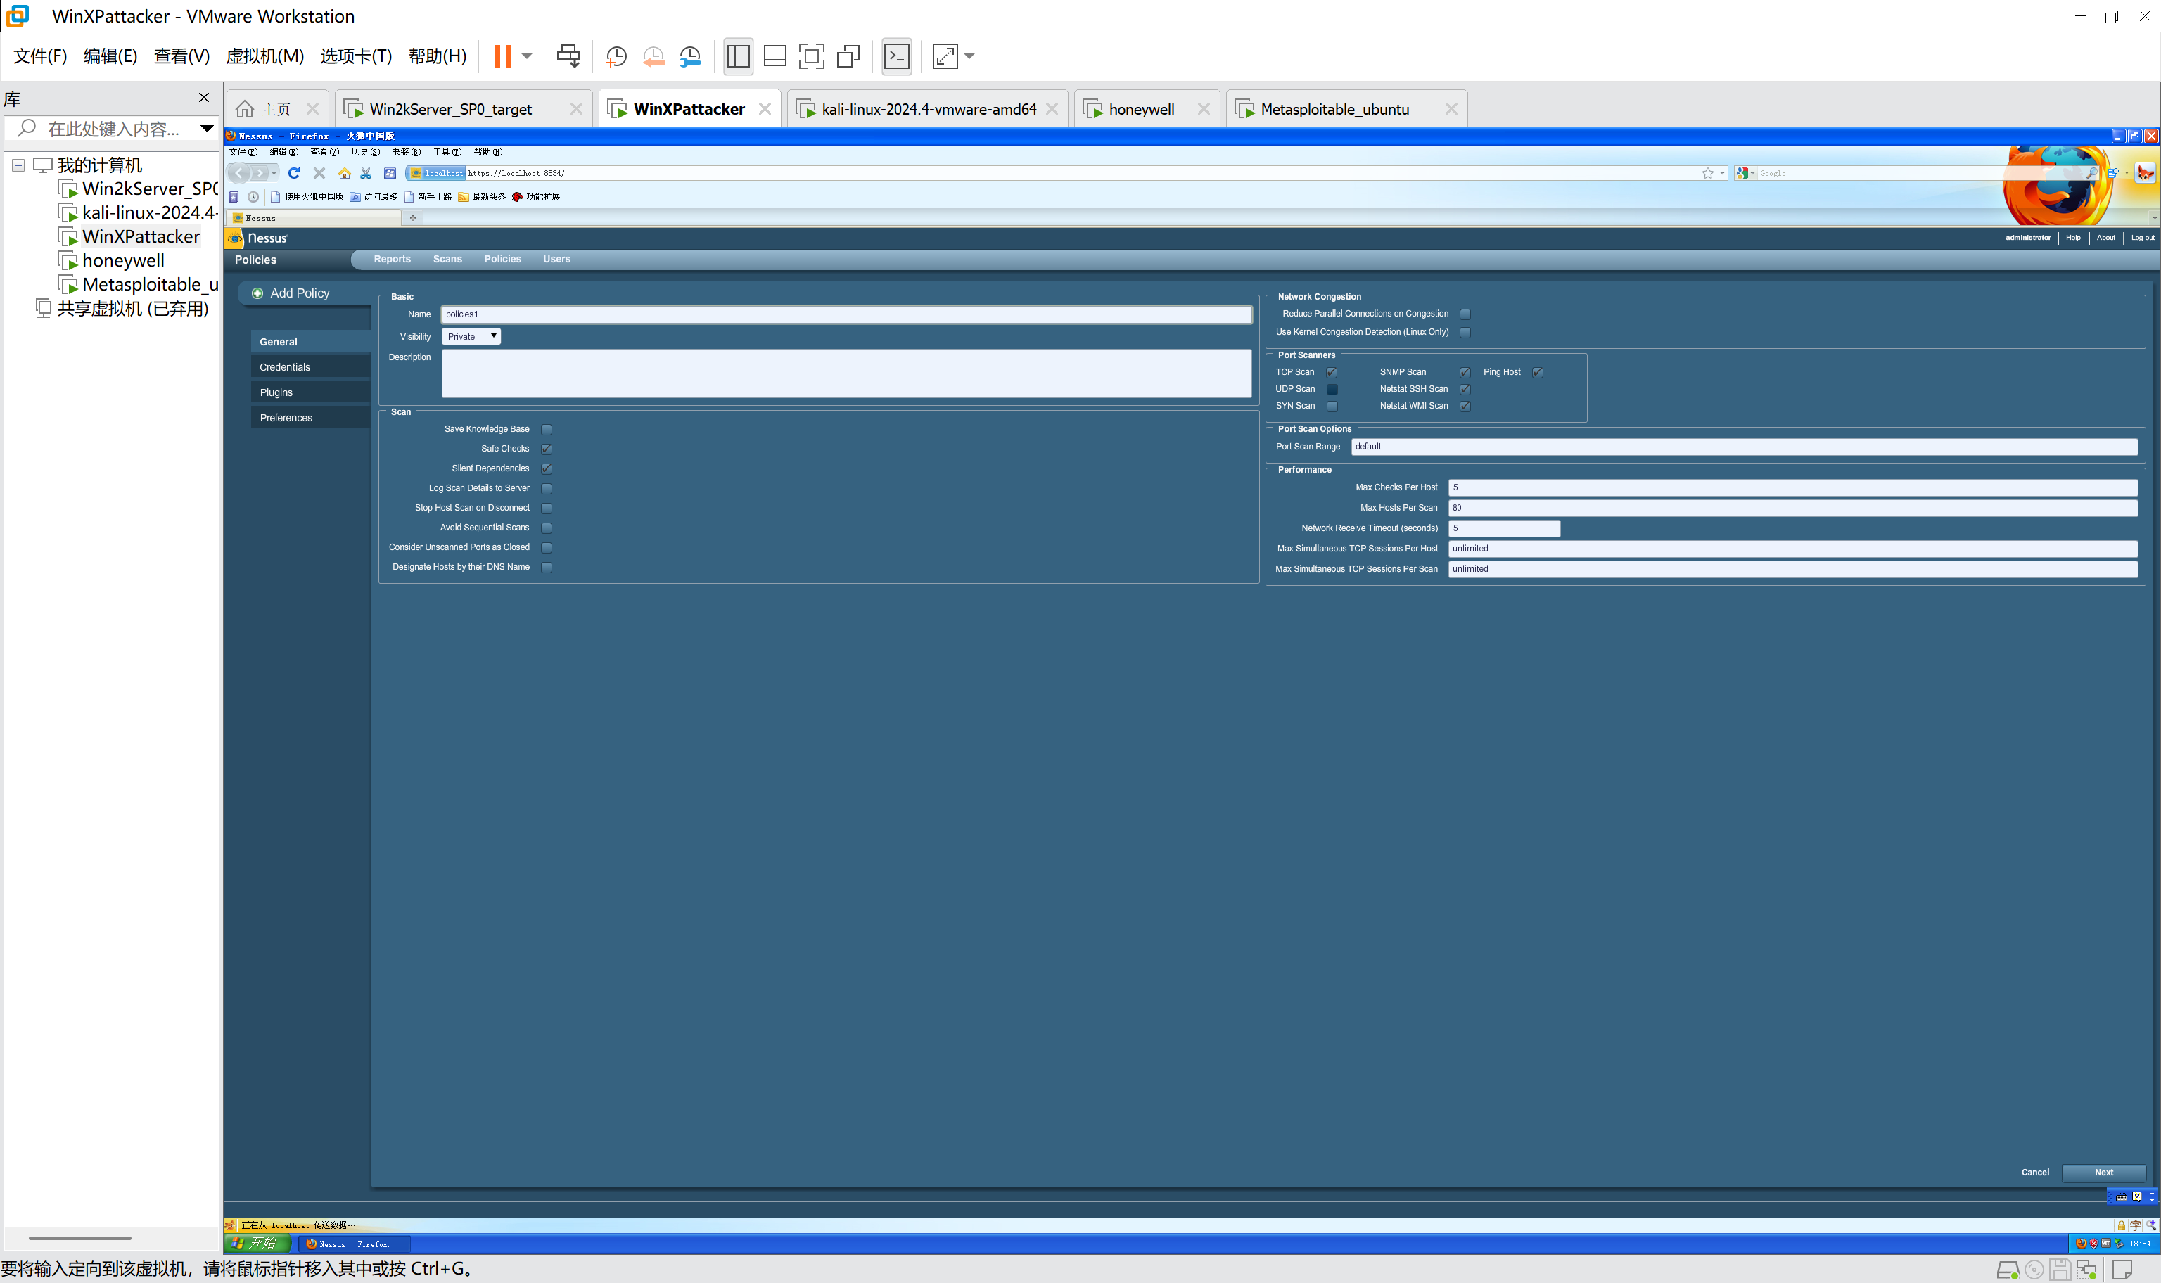2161x1283 pixels.
Task: Switch to the kali-linux-2024.4-vmware-amd64 tab
Action: [x=929, y=109]
